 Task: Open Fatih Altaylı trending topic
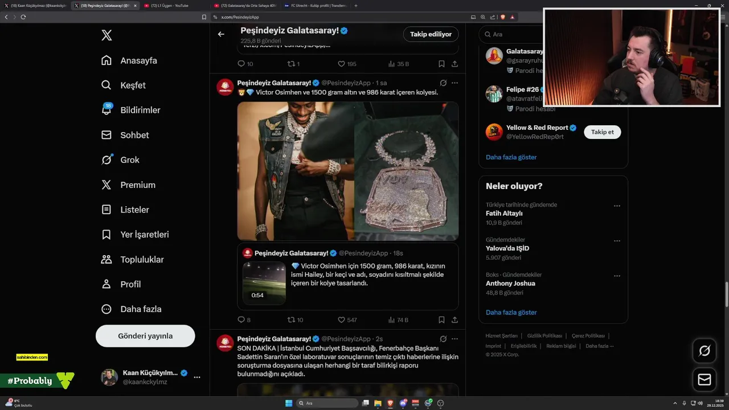click(x=504, y=214)
